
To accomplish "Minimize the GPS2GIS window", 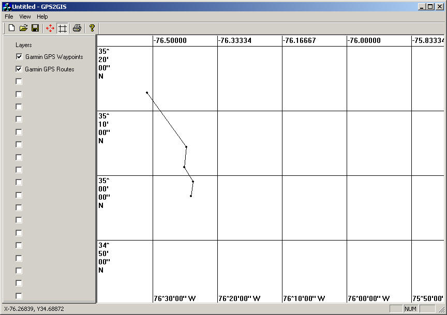I will [x=422, y=7].
